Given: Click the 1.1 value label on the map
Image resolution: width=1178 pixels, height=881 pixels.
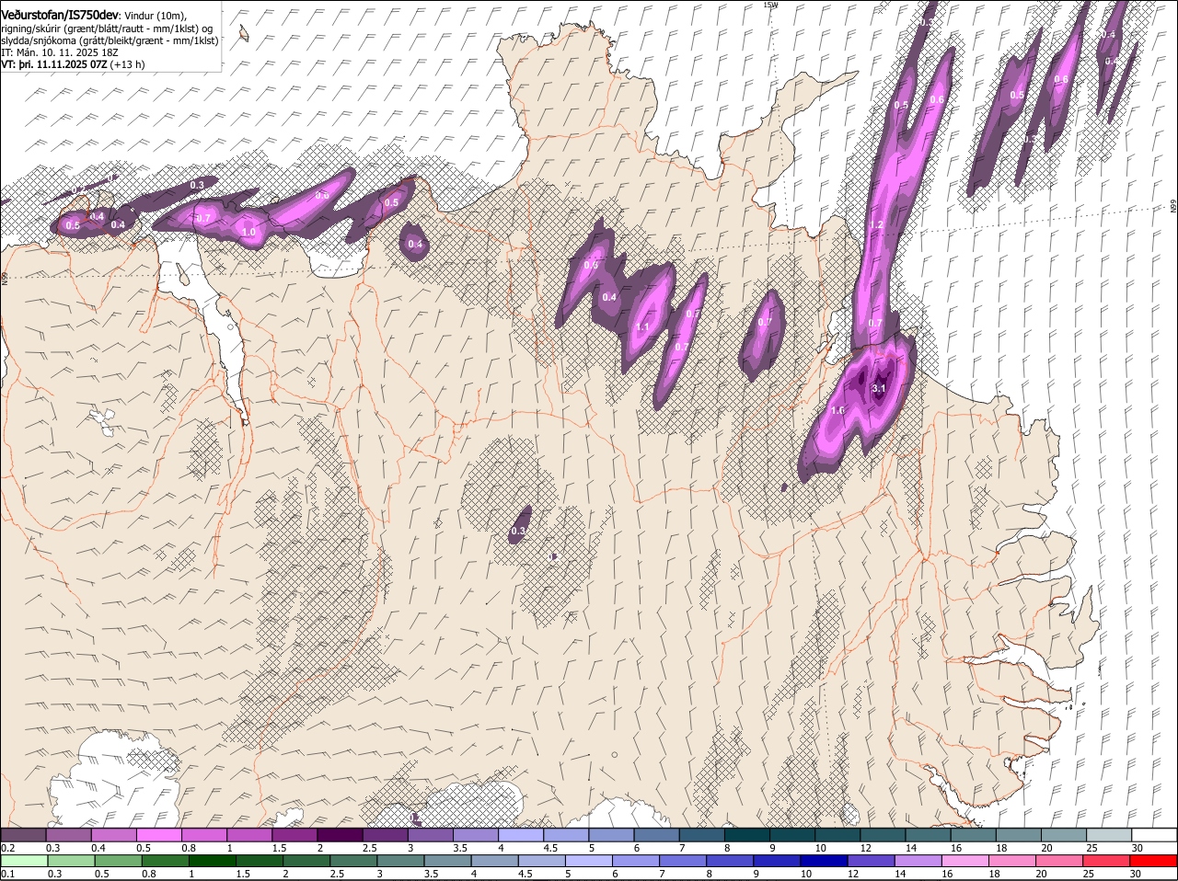Looking at the screenshot, I should pos(643,327).
